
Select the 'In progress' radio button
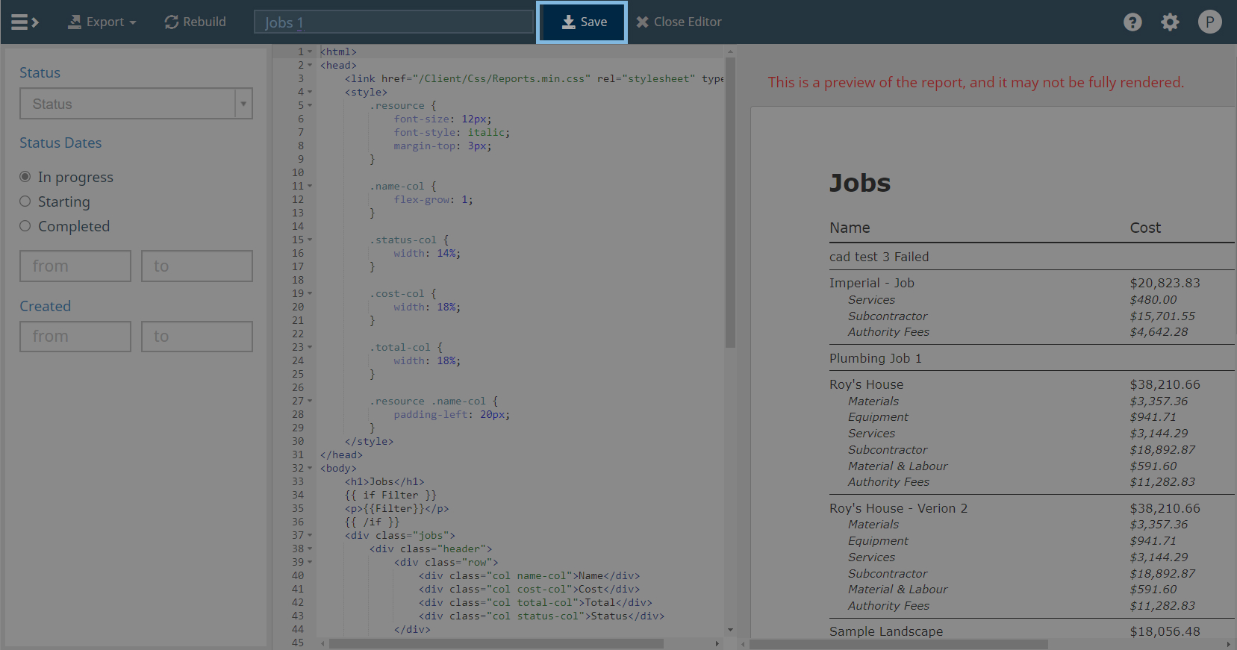click(x=25, y=177)
